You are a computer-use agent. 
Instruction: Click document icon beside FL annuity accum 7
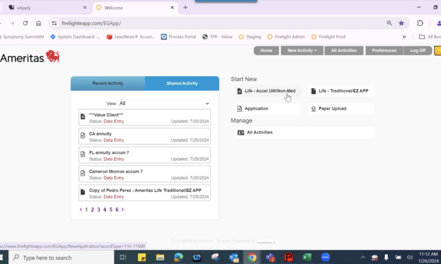tap(83, 154)
